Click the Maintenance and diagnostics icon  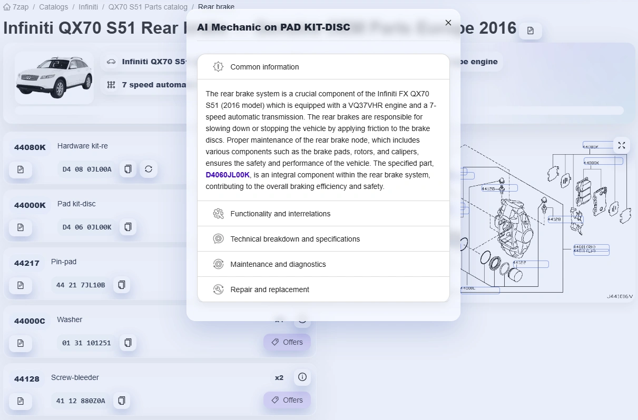coord(218,264)
